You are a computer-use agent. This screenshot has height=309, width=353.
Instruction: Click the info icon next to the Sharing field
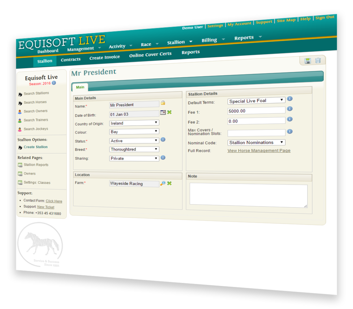[162, 157]
